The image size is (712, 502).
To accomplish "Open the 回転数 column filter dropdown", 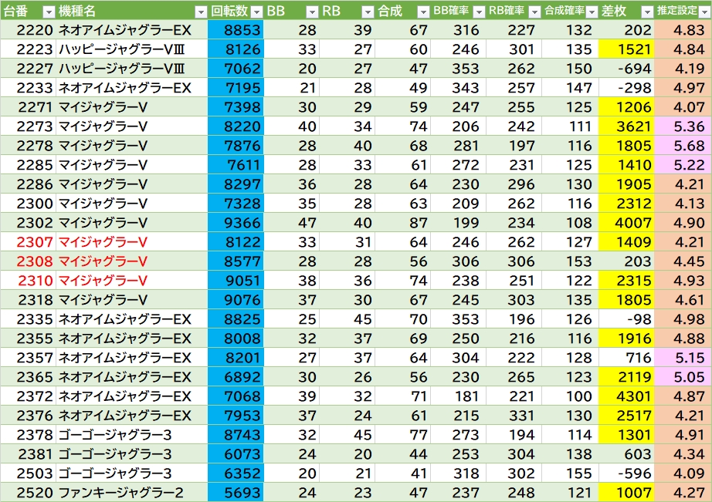I will (x=256, y=12).
